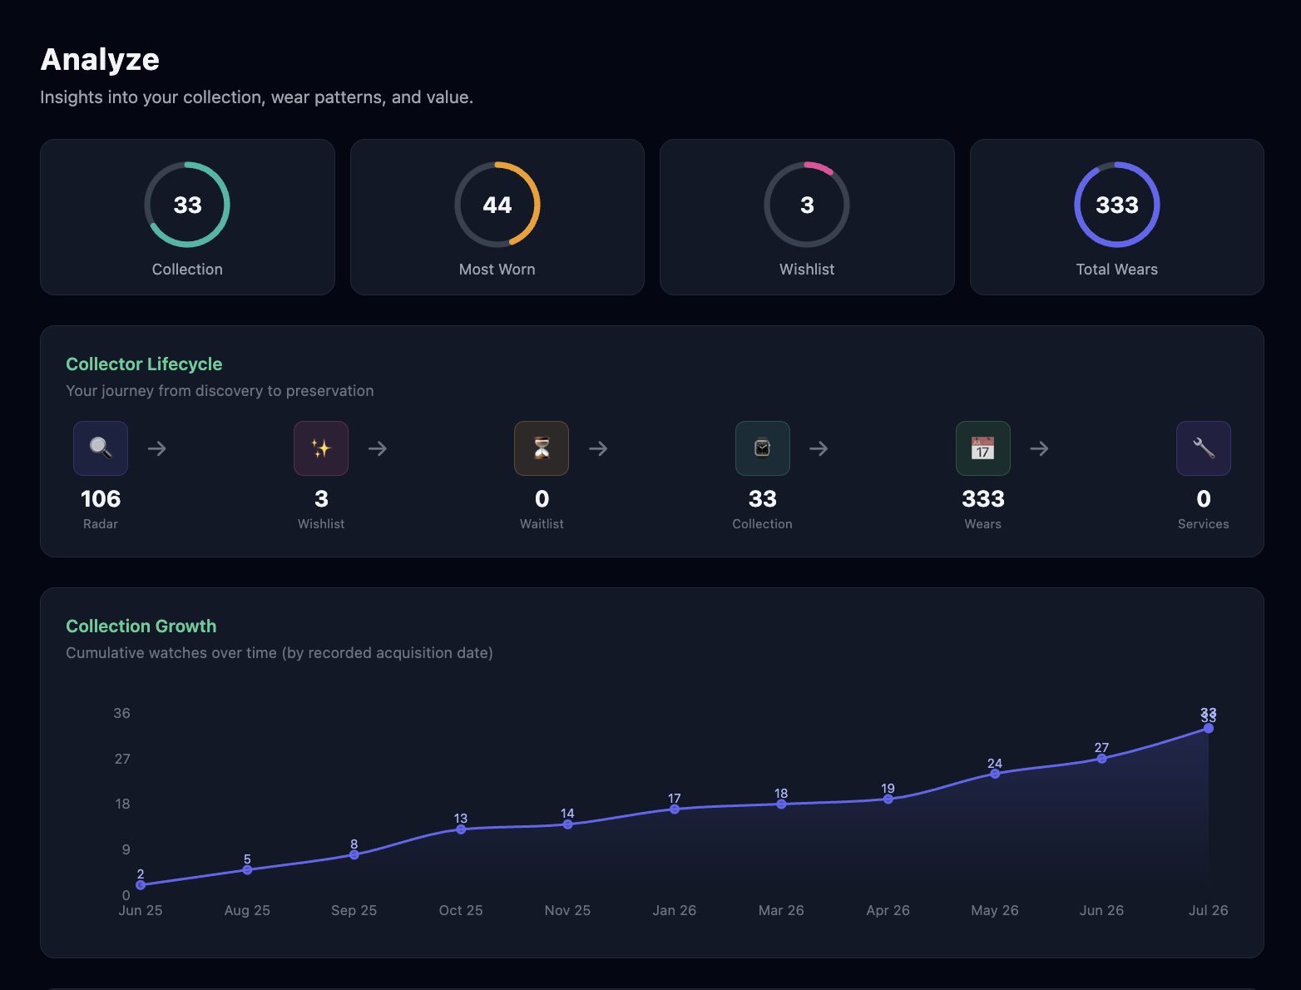Click the Analyze page title
Viewport: 1301px width, 990px height.
click(x=100, y=60)
